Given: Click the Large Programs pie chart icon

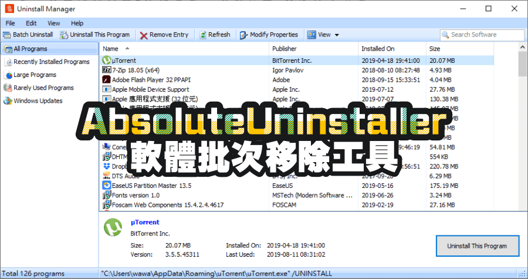Looking at the screenshot, I should [9, 75].
